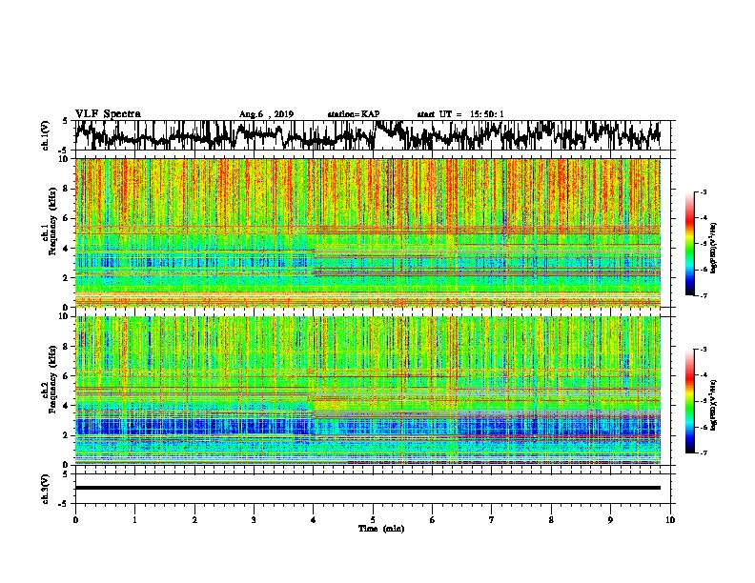Click the ch.2 spectrogram panel
Image resolution: width=755 pixels, height=583 pixels.
(x=368, y=391)
